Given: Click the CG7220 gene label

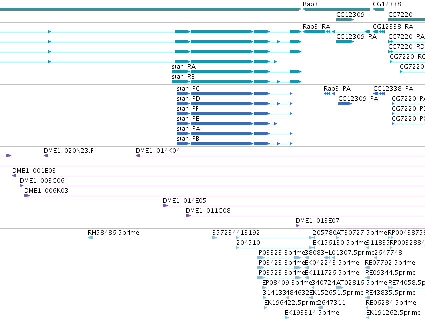Looking at the screenshot, I should 400,15.
